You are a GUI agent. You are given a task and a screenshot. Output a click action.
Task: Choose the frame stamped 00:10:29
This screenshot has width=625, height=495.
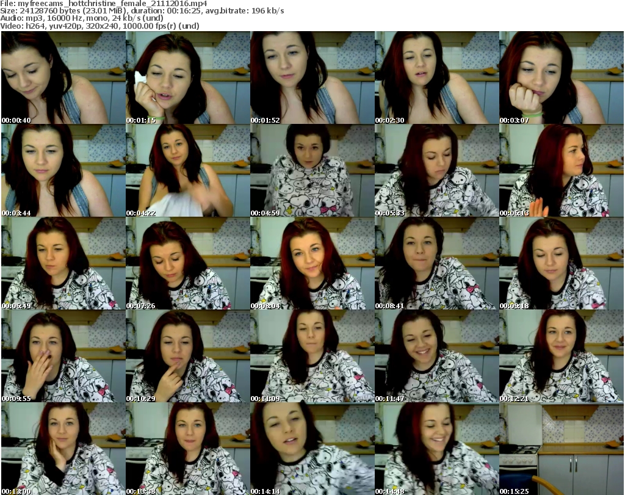coord(188,356)
